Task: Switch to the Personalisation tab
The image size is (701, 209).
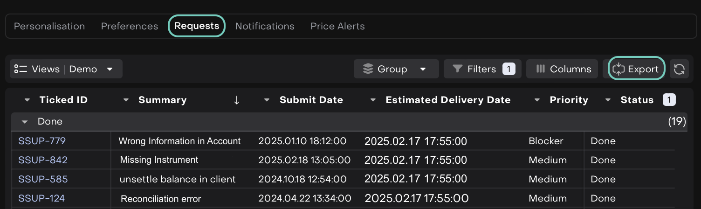Action: (x=49, y=26)
